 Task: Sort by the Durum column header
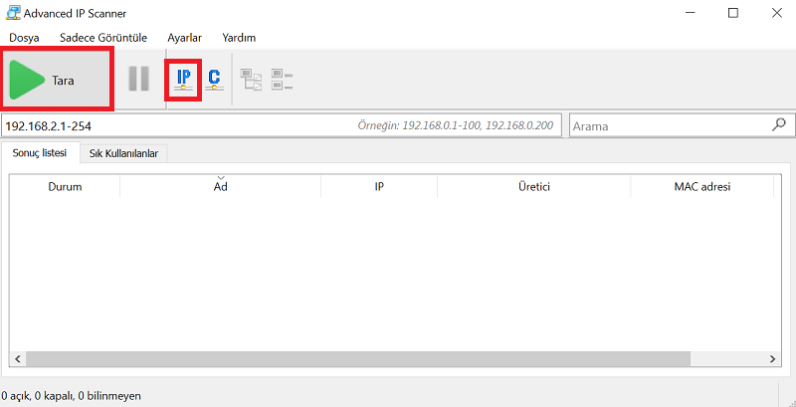click(65, 186)
